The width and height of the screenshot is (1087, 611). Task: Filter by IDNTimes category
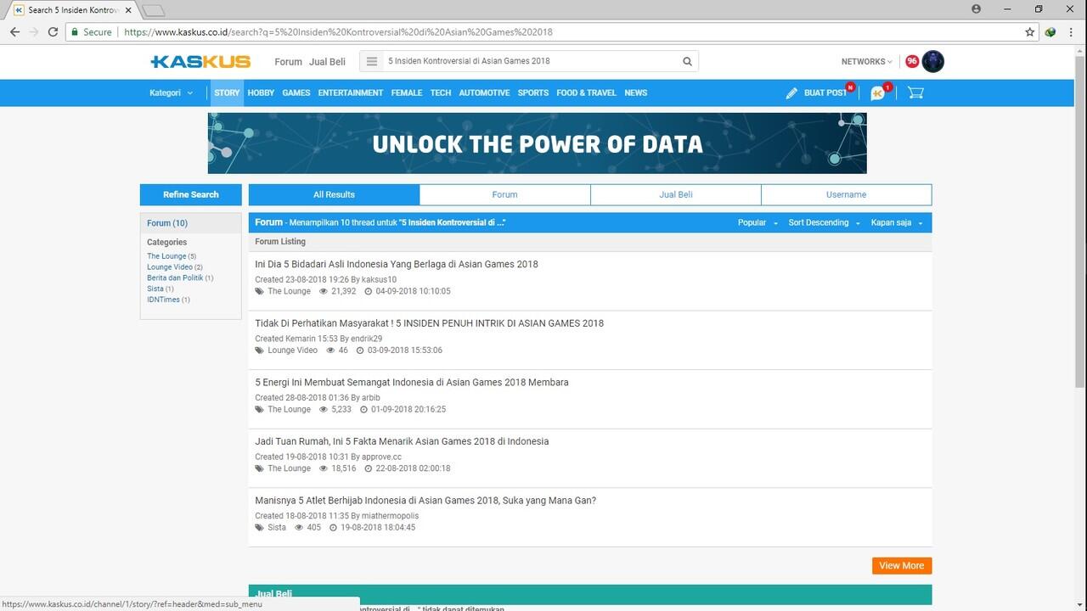pyautogui.click(x=163, y=300)
